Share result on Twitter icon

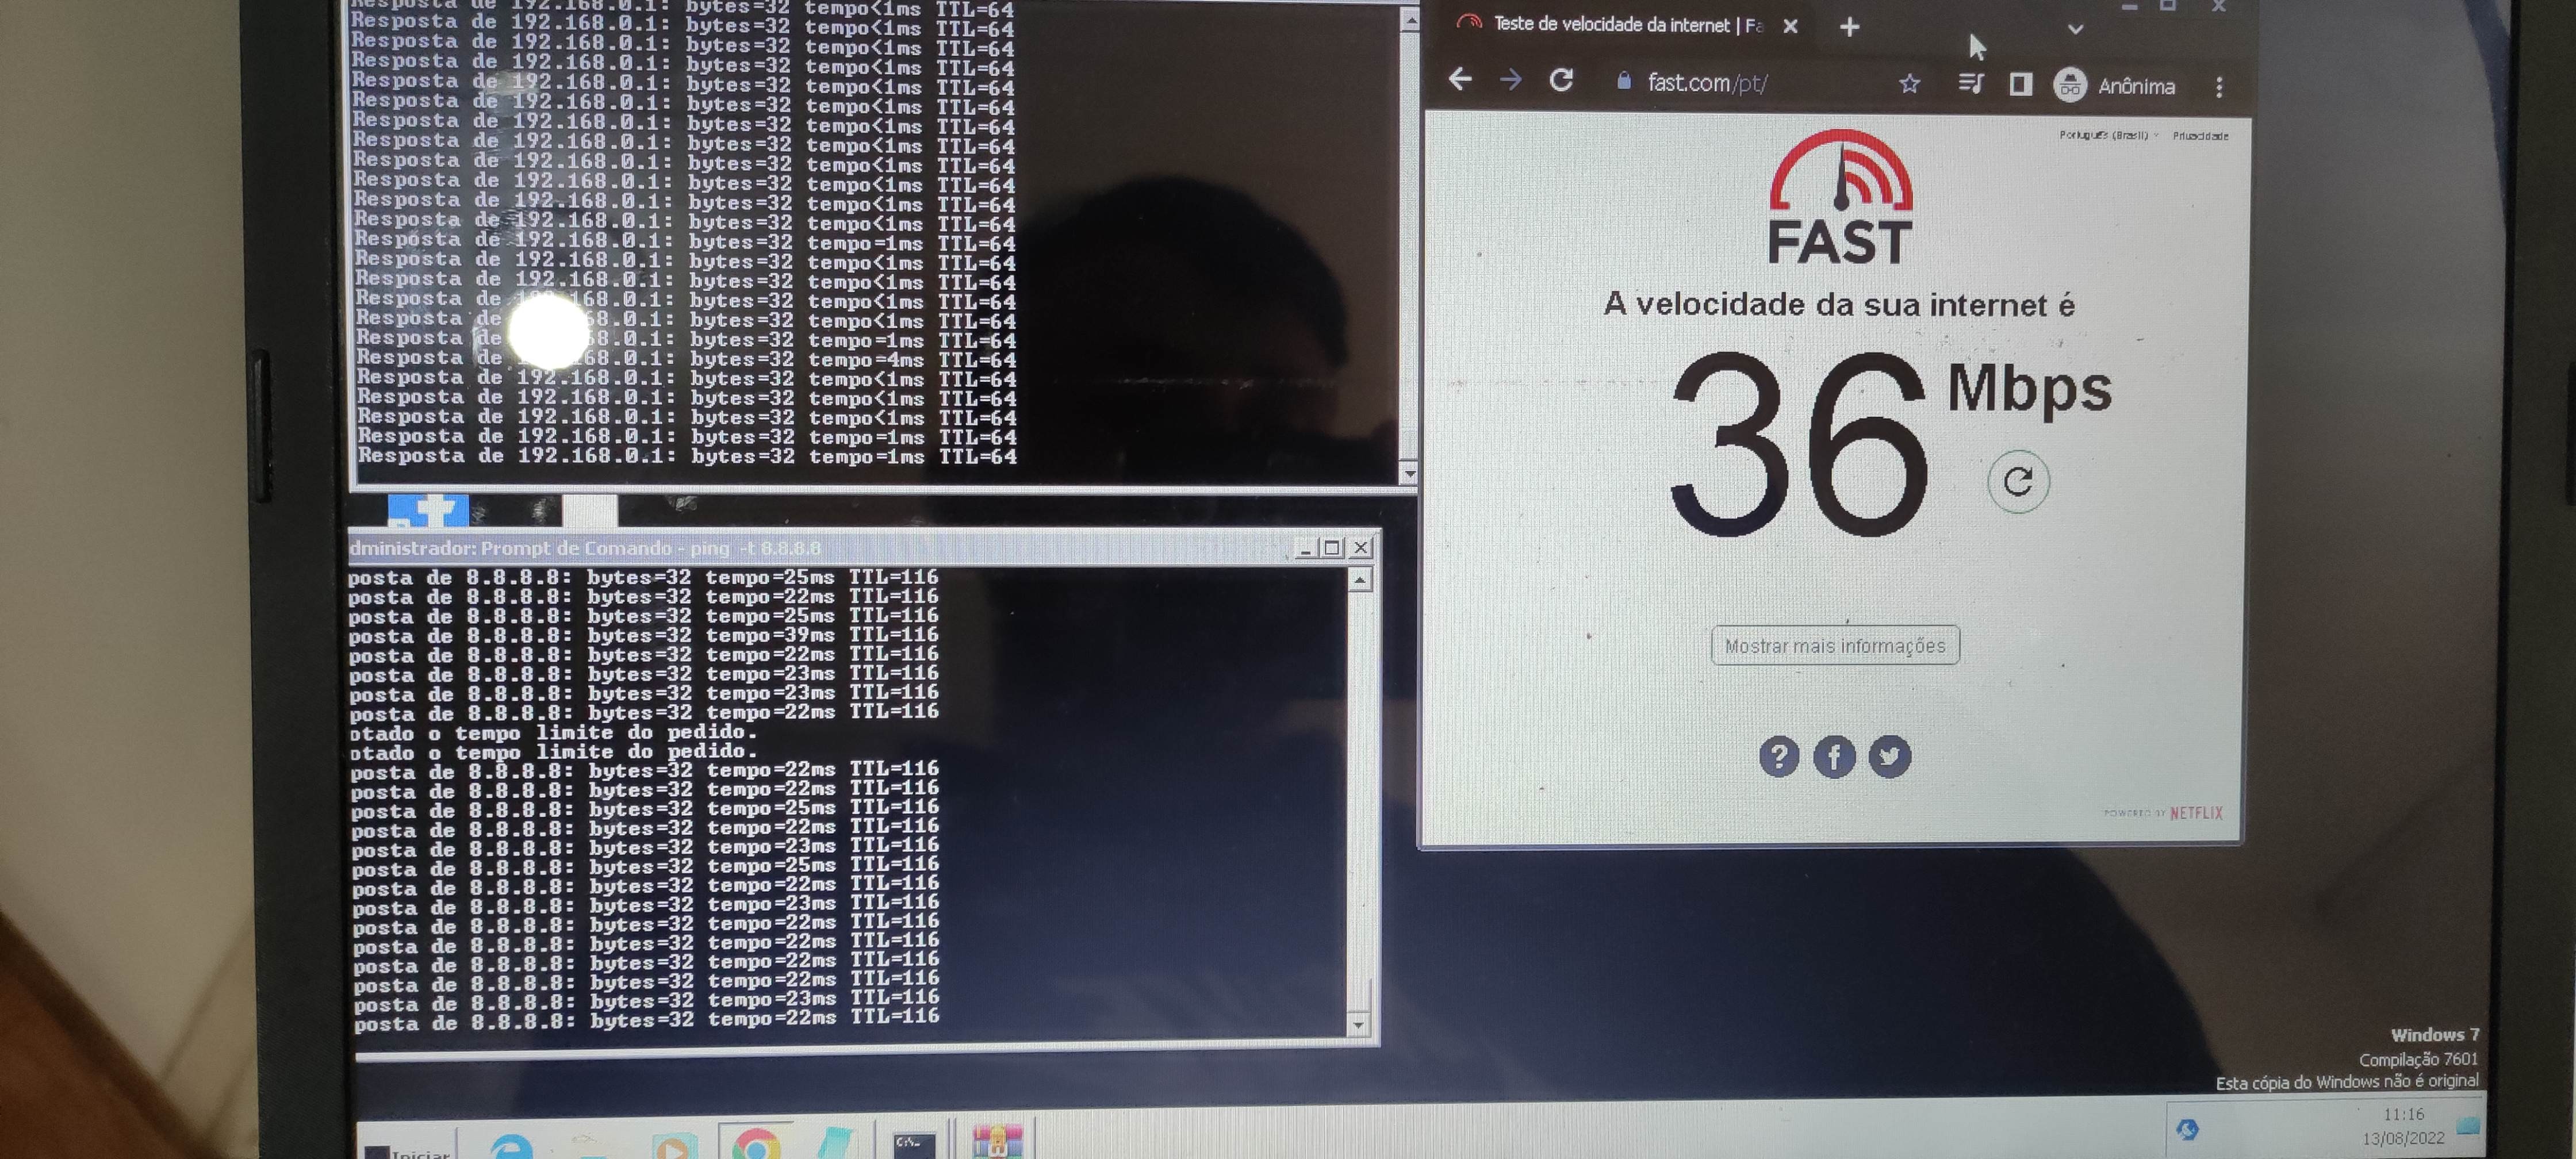(x=1889, y=757)
